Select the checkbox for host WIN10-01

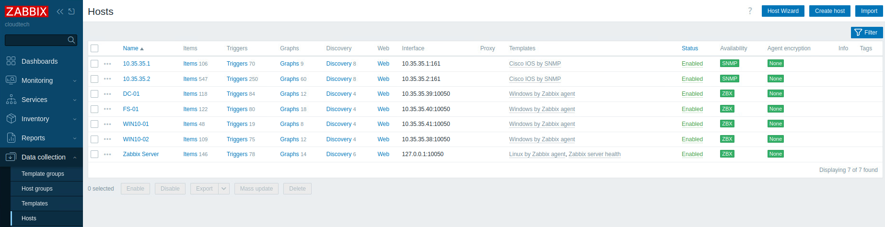point(94,124)
